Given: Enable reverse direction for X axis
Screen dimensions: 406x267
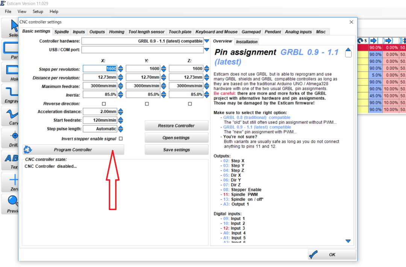Looking at the screenshot, I should [x=104, y=104].
